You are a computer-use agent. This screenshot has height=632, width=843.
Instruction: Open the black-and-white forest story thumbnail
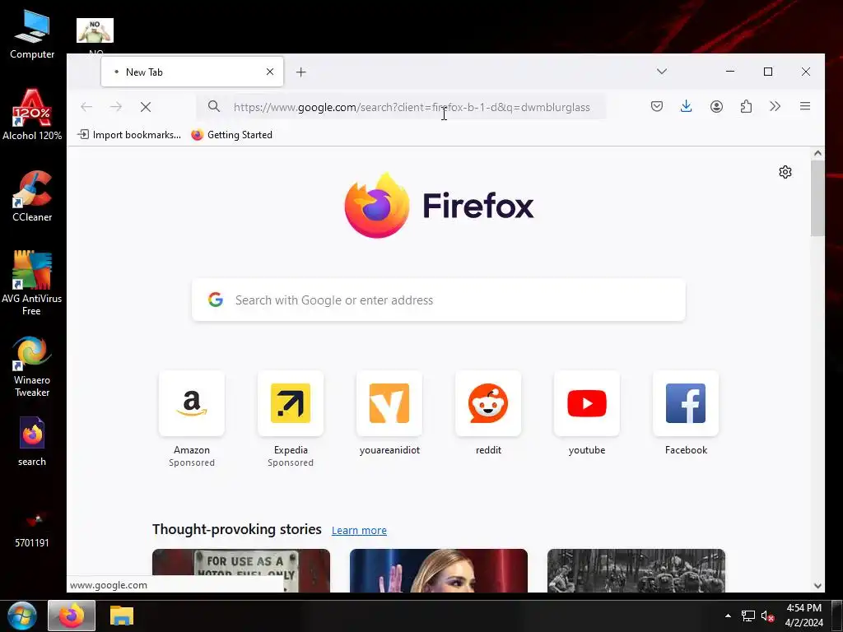coord(636,570)
